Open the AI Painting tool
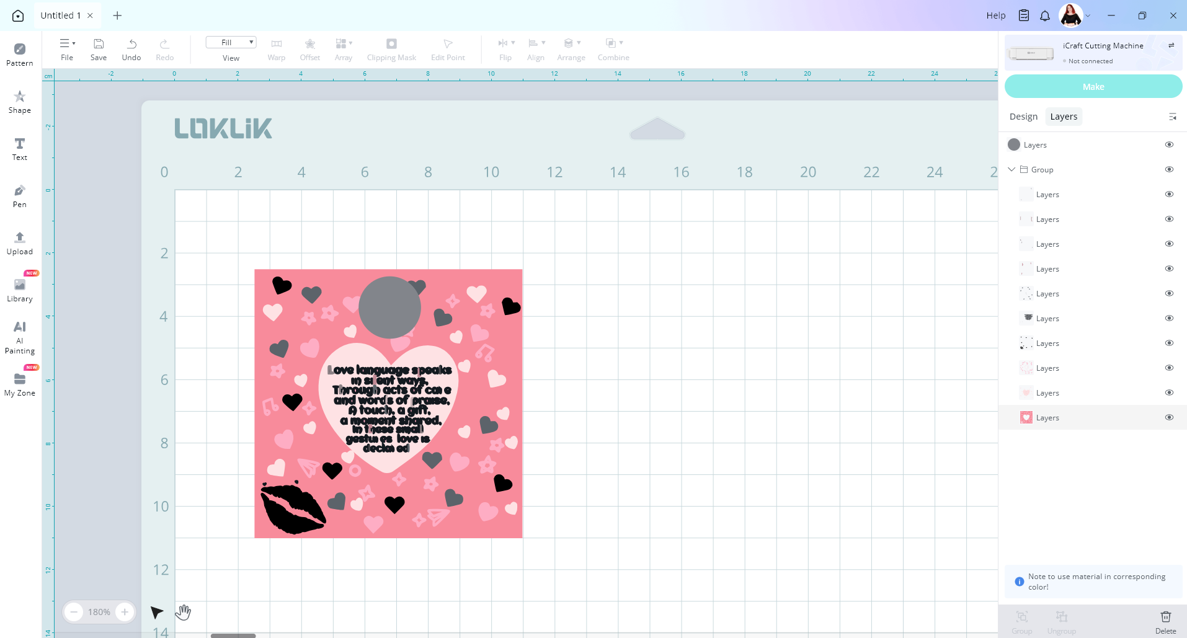 coord(20,337)
